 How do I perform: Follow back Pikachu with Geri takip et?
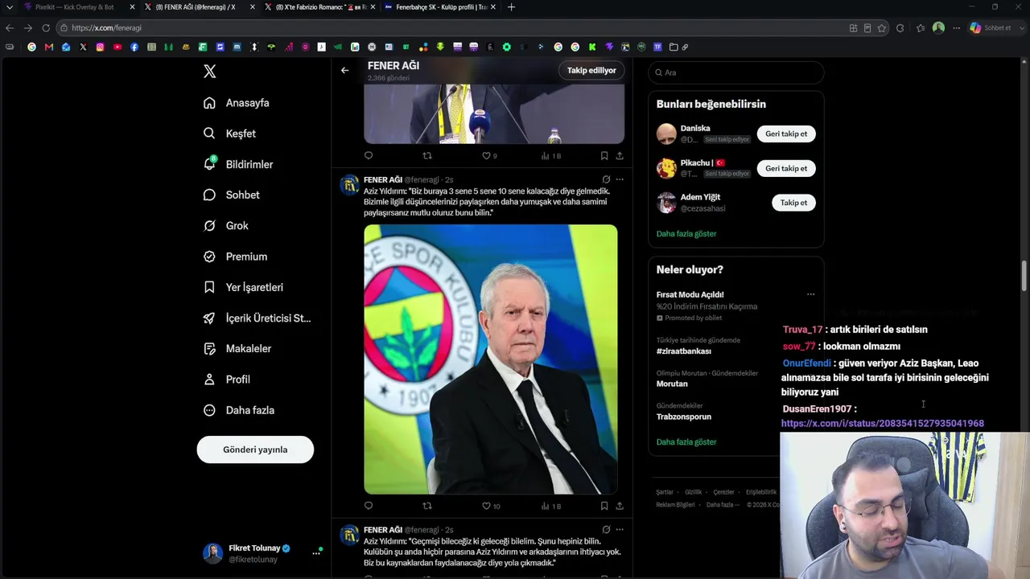786,169
